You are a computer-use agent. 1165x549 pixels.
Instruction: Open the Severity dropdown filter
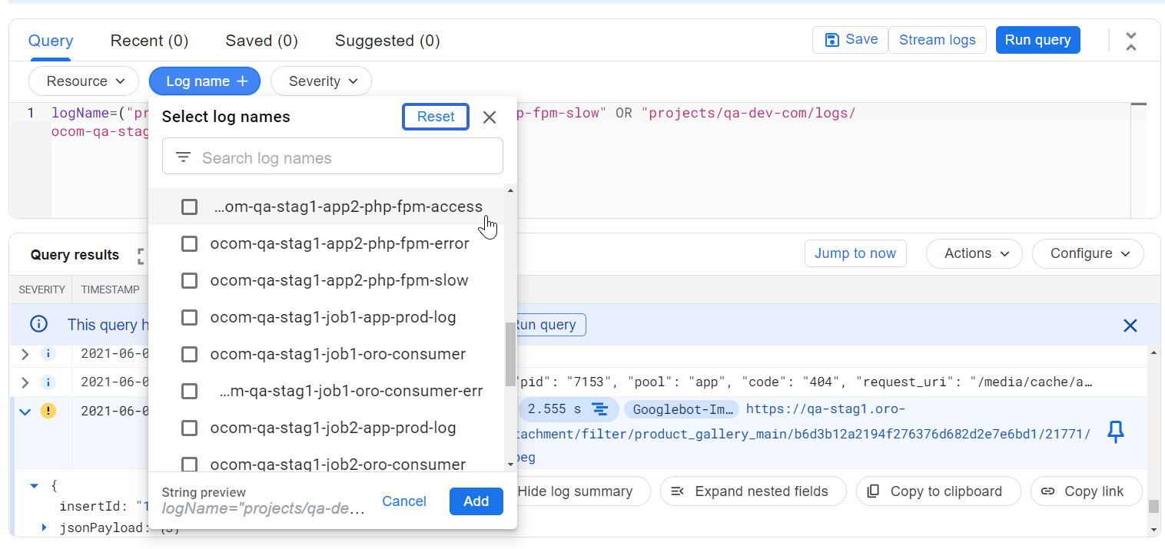point(320,81)
